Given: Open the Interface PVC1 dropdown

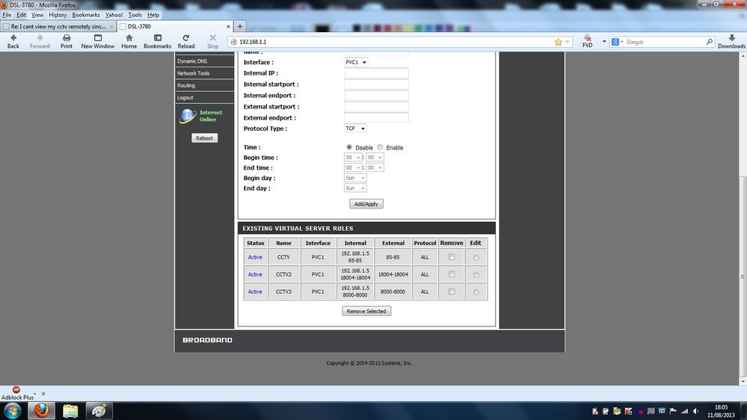Looking at the screenshot, I should (356, 62).
